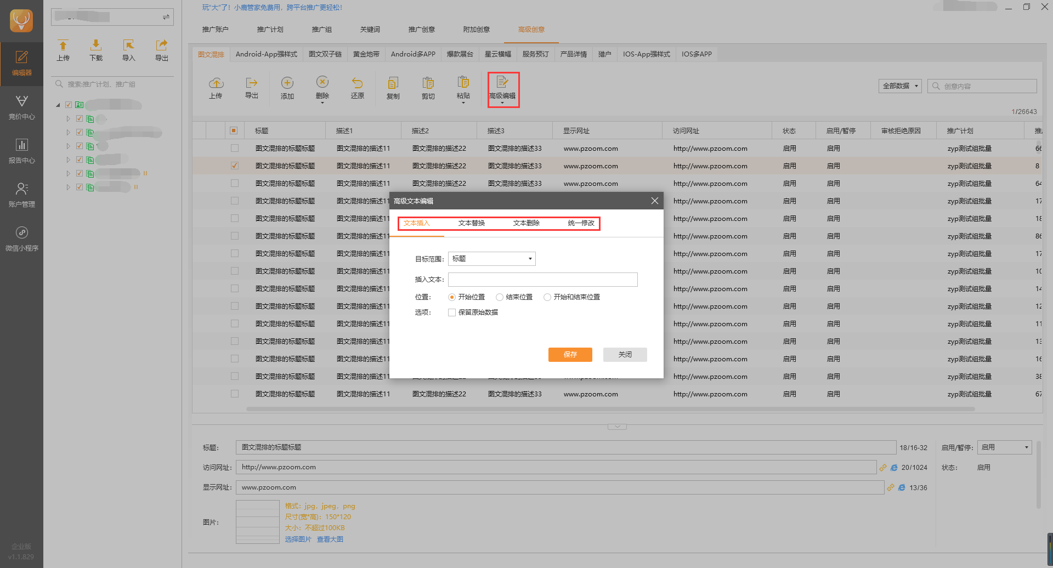Collapse the root account tree node
This screenshot has height=568, width=1053.
(58, 105)
